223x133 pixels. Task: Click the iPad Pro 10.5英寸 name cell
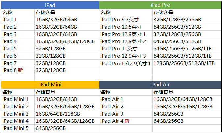[126, 27]
